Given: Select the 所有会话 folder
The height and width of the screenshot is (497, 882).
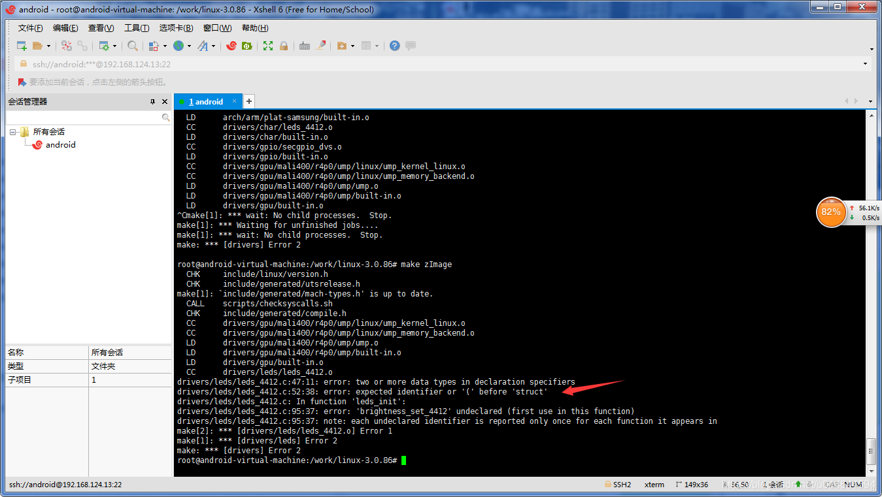Looking at the screenshot, I should click(49, 132).
